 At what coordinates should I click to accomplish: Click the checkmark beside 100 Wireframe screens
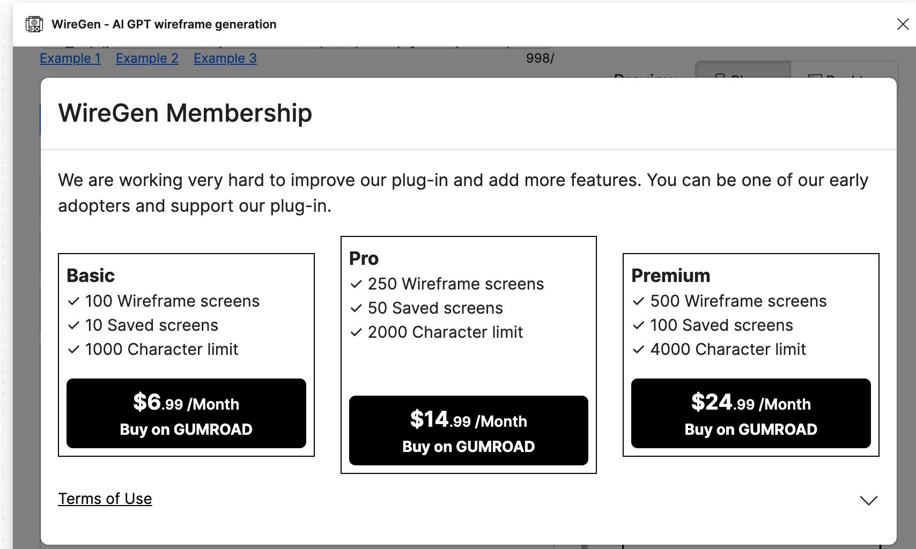(x=74, y=301)
